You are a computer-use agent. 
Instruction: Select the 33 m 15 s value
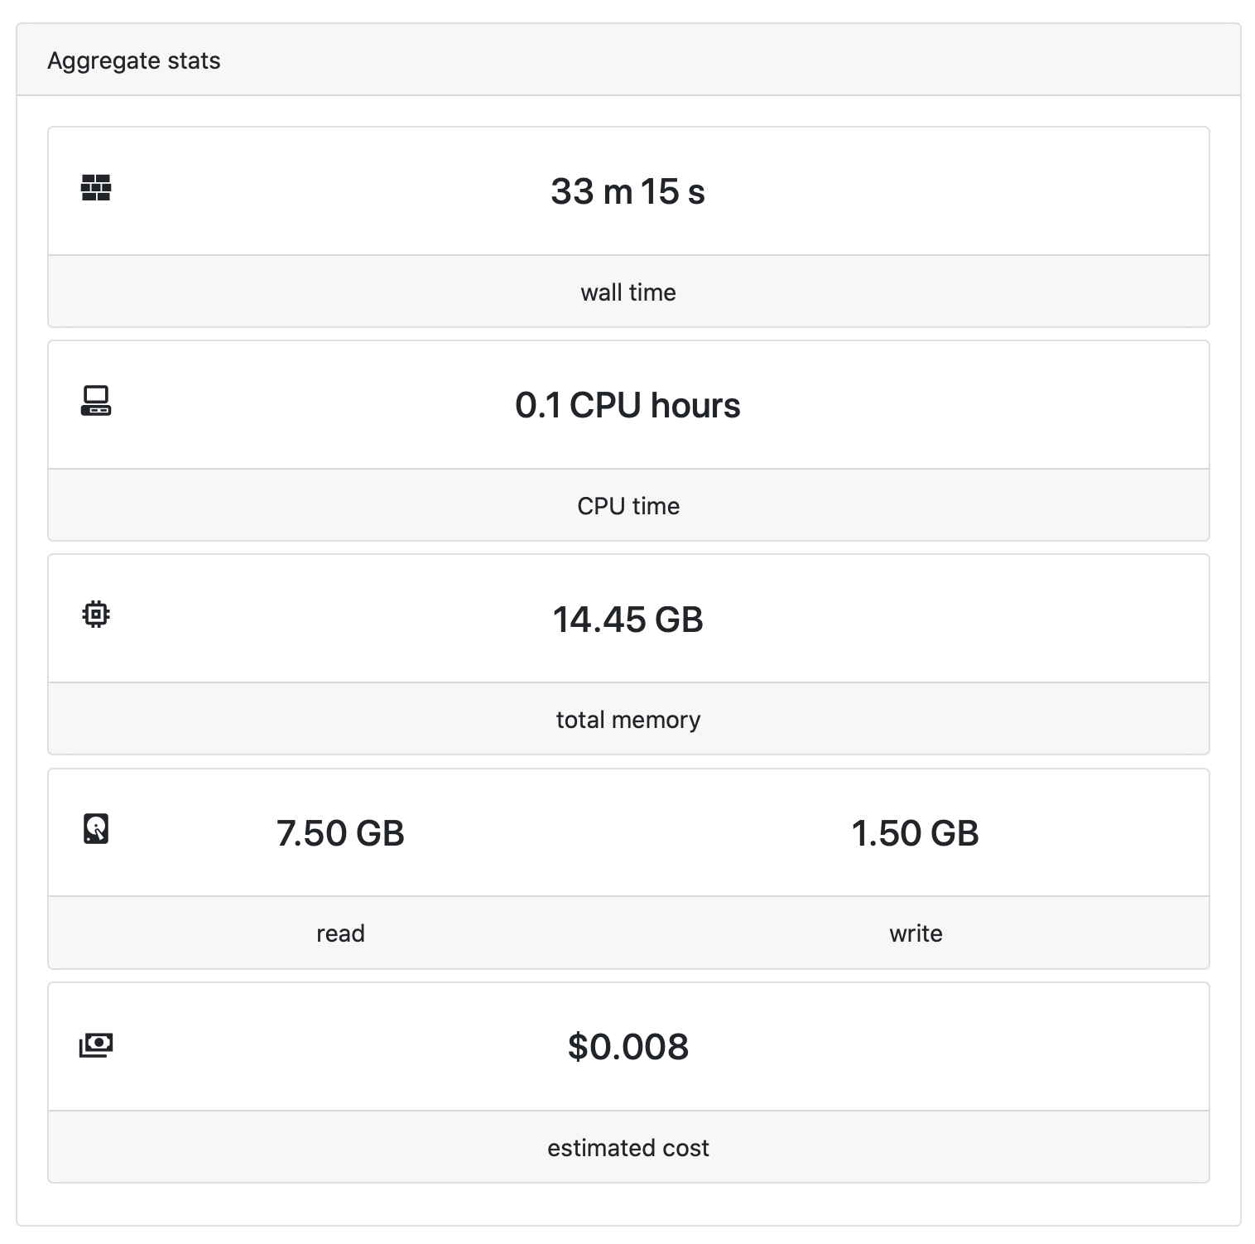tap(627, 191)
